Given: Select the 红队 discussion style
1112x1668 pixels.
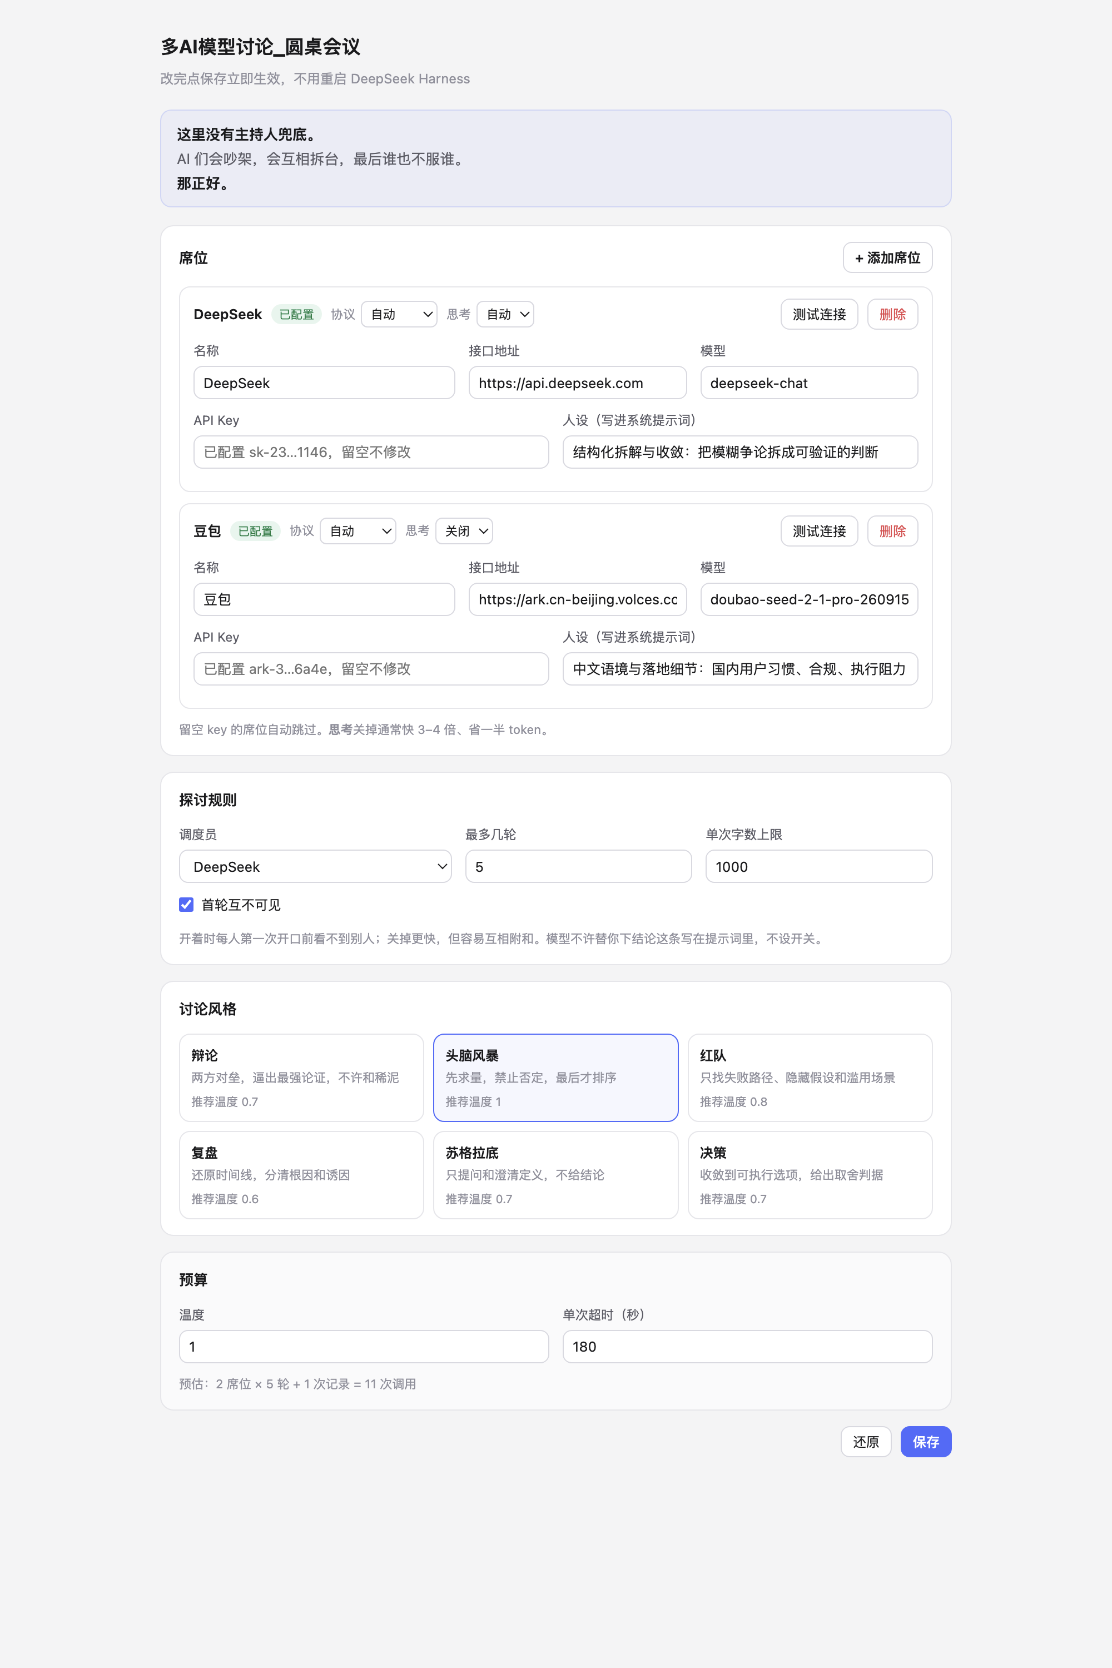Looking at the screenshot, I should pyautogui.click(x=810, y=1078).
